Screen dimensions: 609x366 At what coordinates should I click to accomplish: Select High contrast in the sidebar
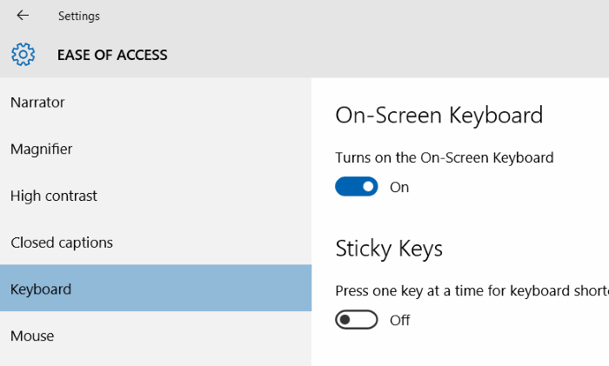click(x=54, y=196)
